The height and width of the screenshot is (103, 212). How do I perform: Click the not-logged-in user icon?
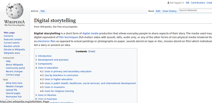[x=168, y=3]
